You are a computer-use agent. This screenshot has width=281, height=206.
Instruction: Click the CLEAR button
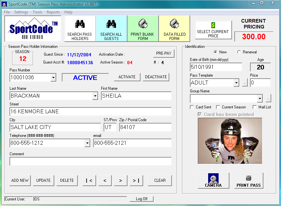tap(160, 180)
